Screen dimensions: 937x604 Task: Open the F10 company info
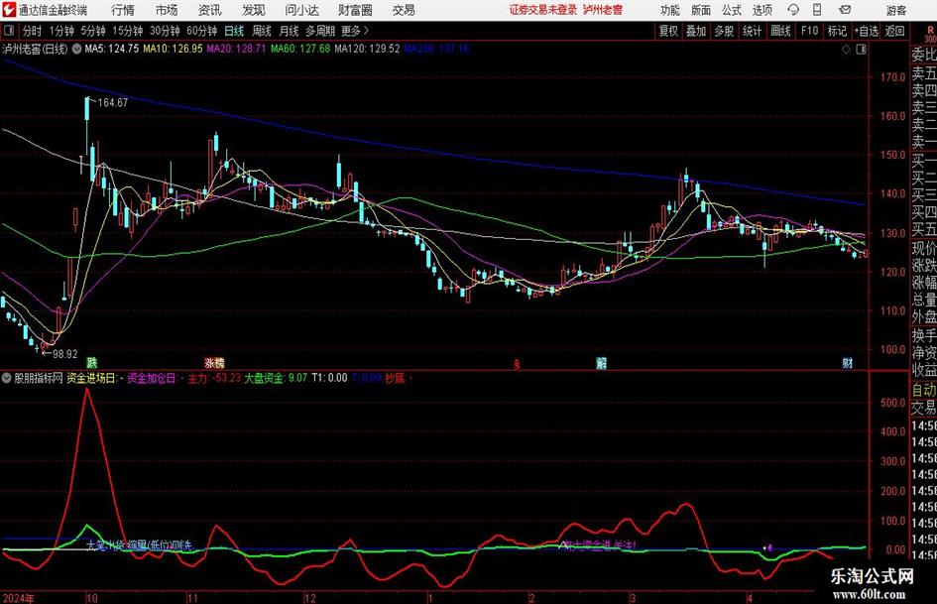[x=810, y=31]
